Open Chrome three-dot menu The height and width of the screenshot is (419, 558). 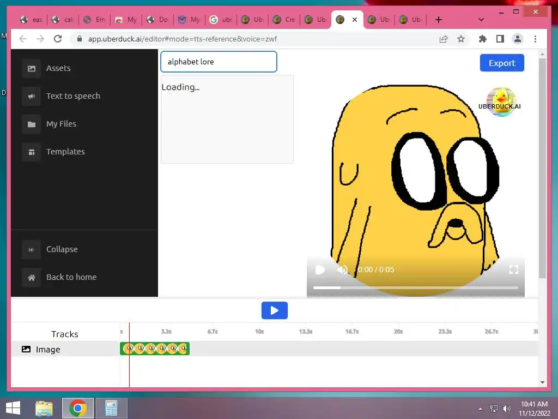point(535,39)
